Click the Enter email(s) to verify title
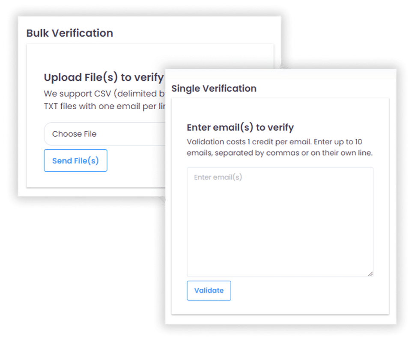The width and height of the screenshot is (411, 339). click(240, 128)
